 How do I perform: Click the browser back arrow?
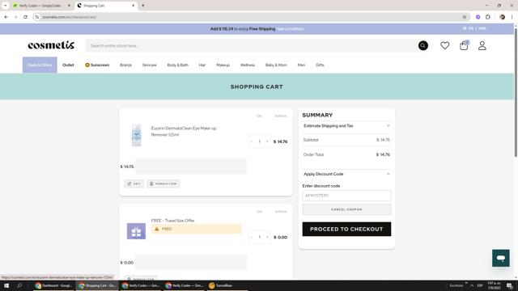pos(6,17)
